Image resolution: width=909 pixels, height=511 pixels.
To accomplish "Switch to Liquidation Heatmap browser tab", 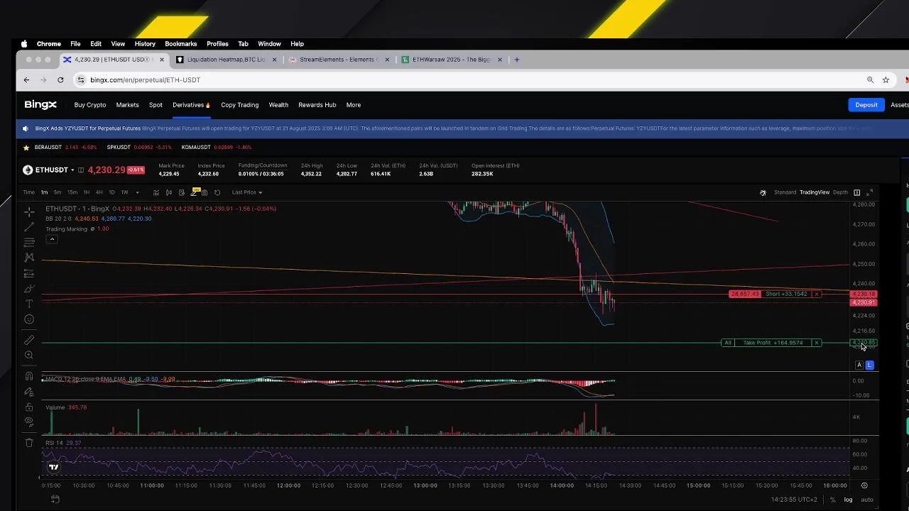I will point(226,60).
